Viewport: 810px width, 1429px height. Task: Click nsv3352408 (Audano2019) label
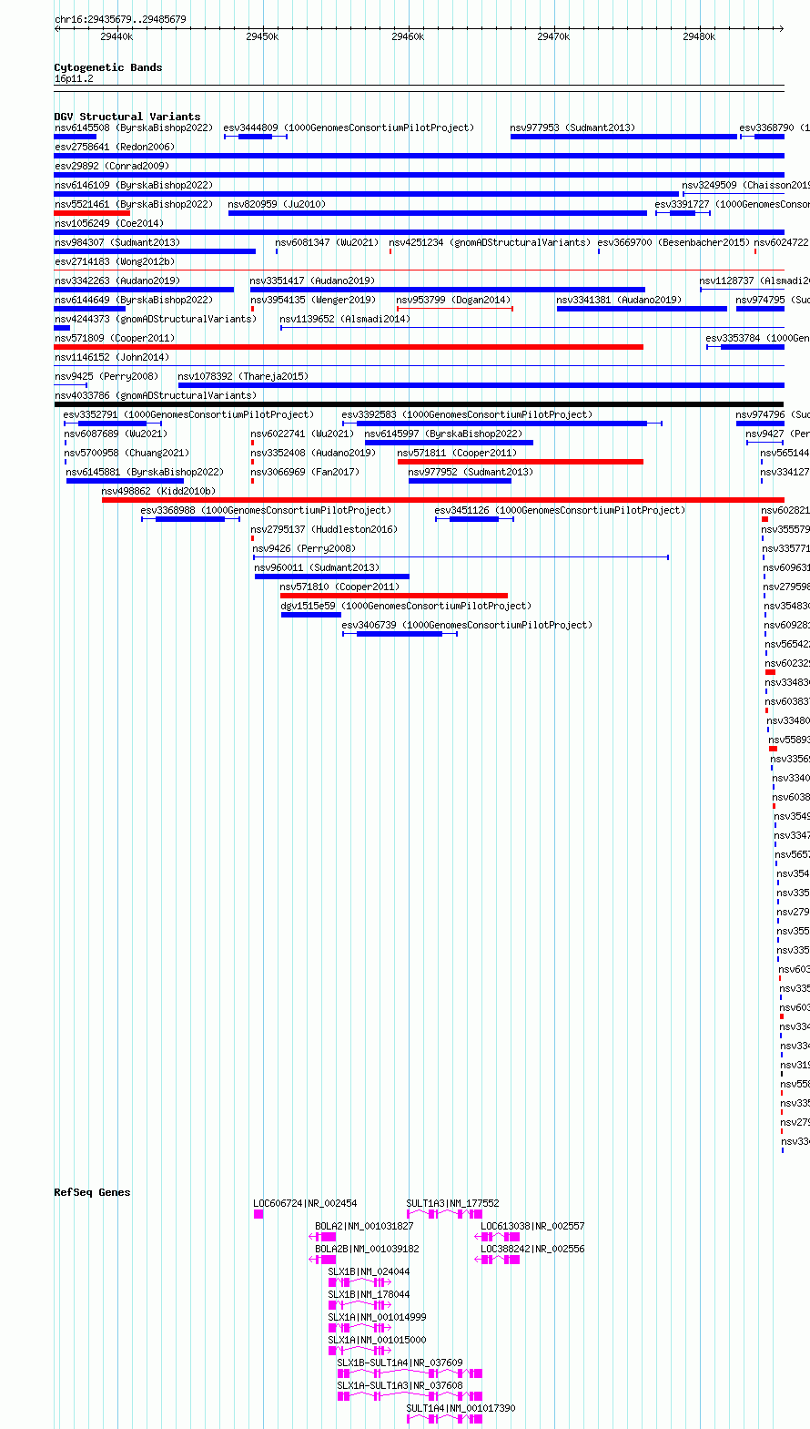[312, 453]
